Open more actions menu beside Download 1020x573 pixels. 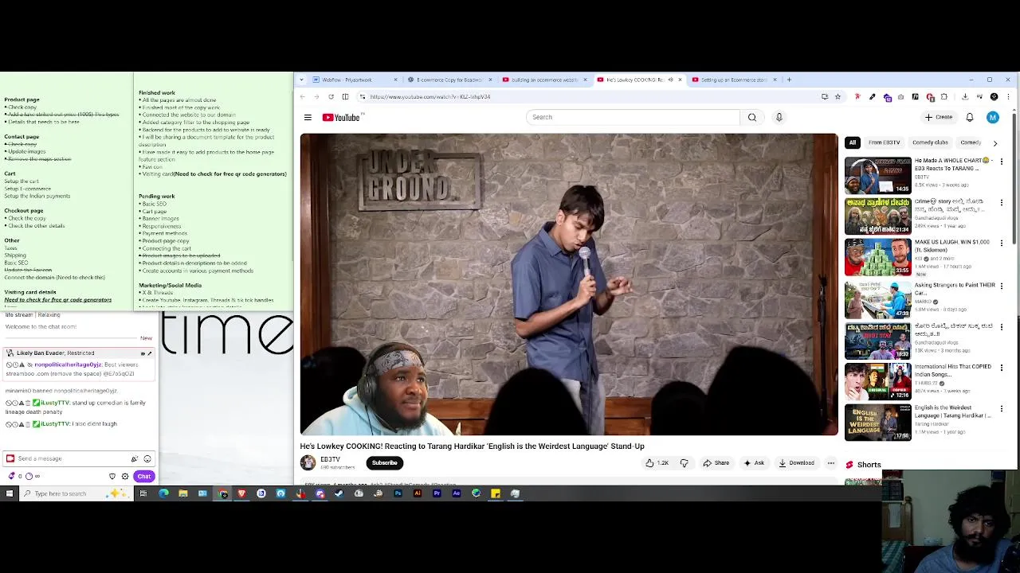coord(830,463)
